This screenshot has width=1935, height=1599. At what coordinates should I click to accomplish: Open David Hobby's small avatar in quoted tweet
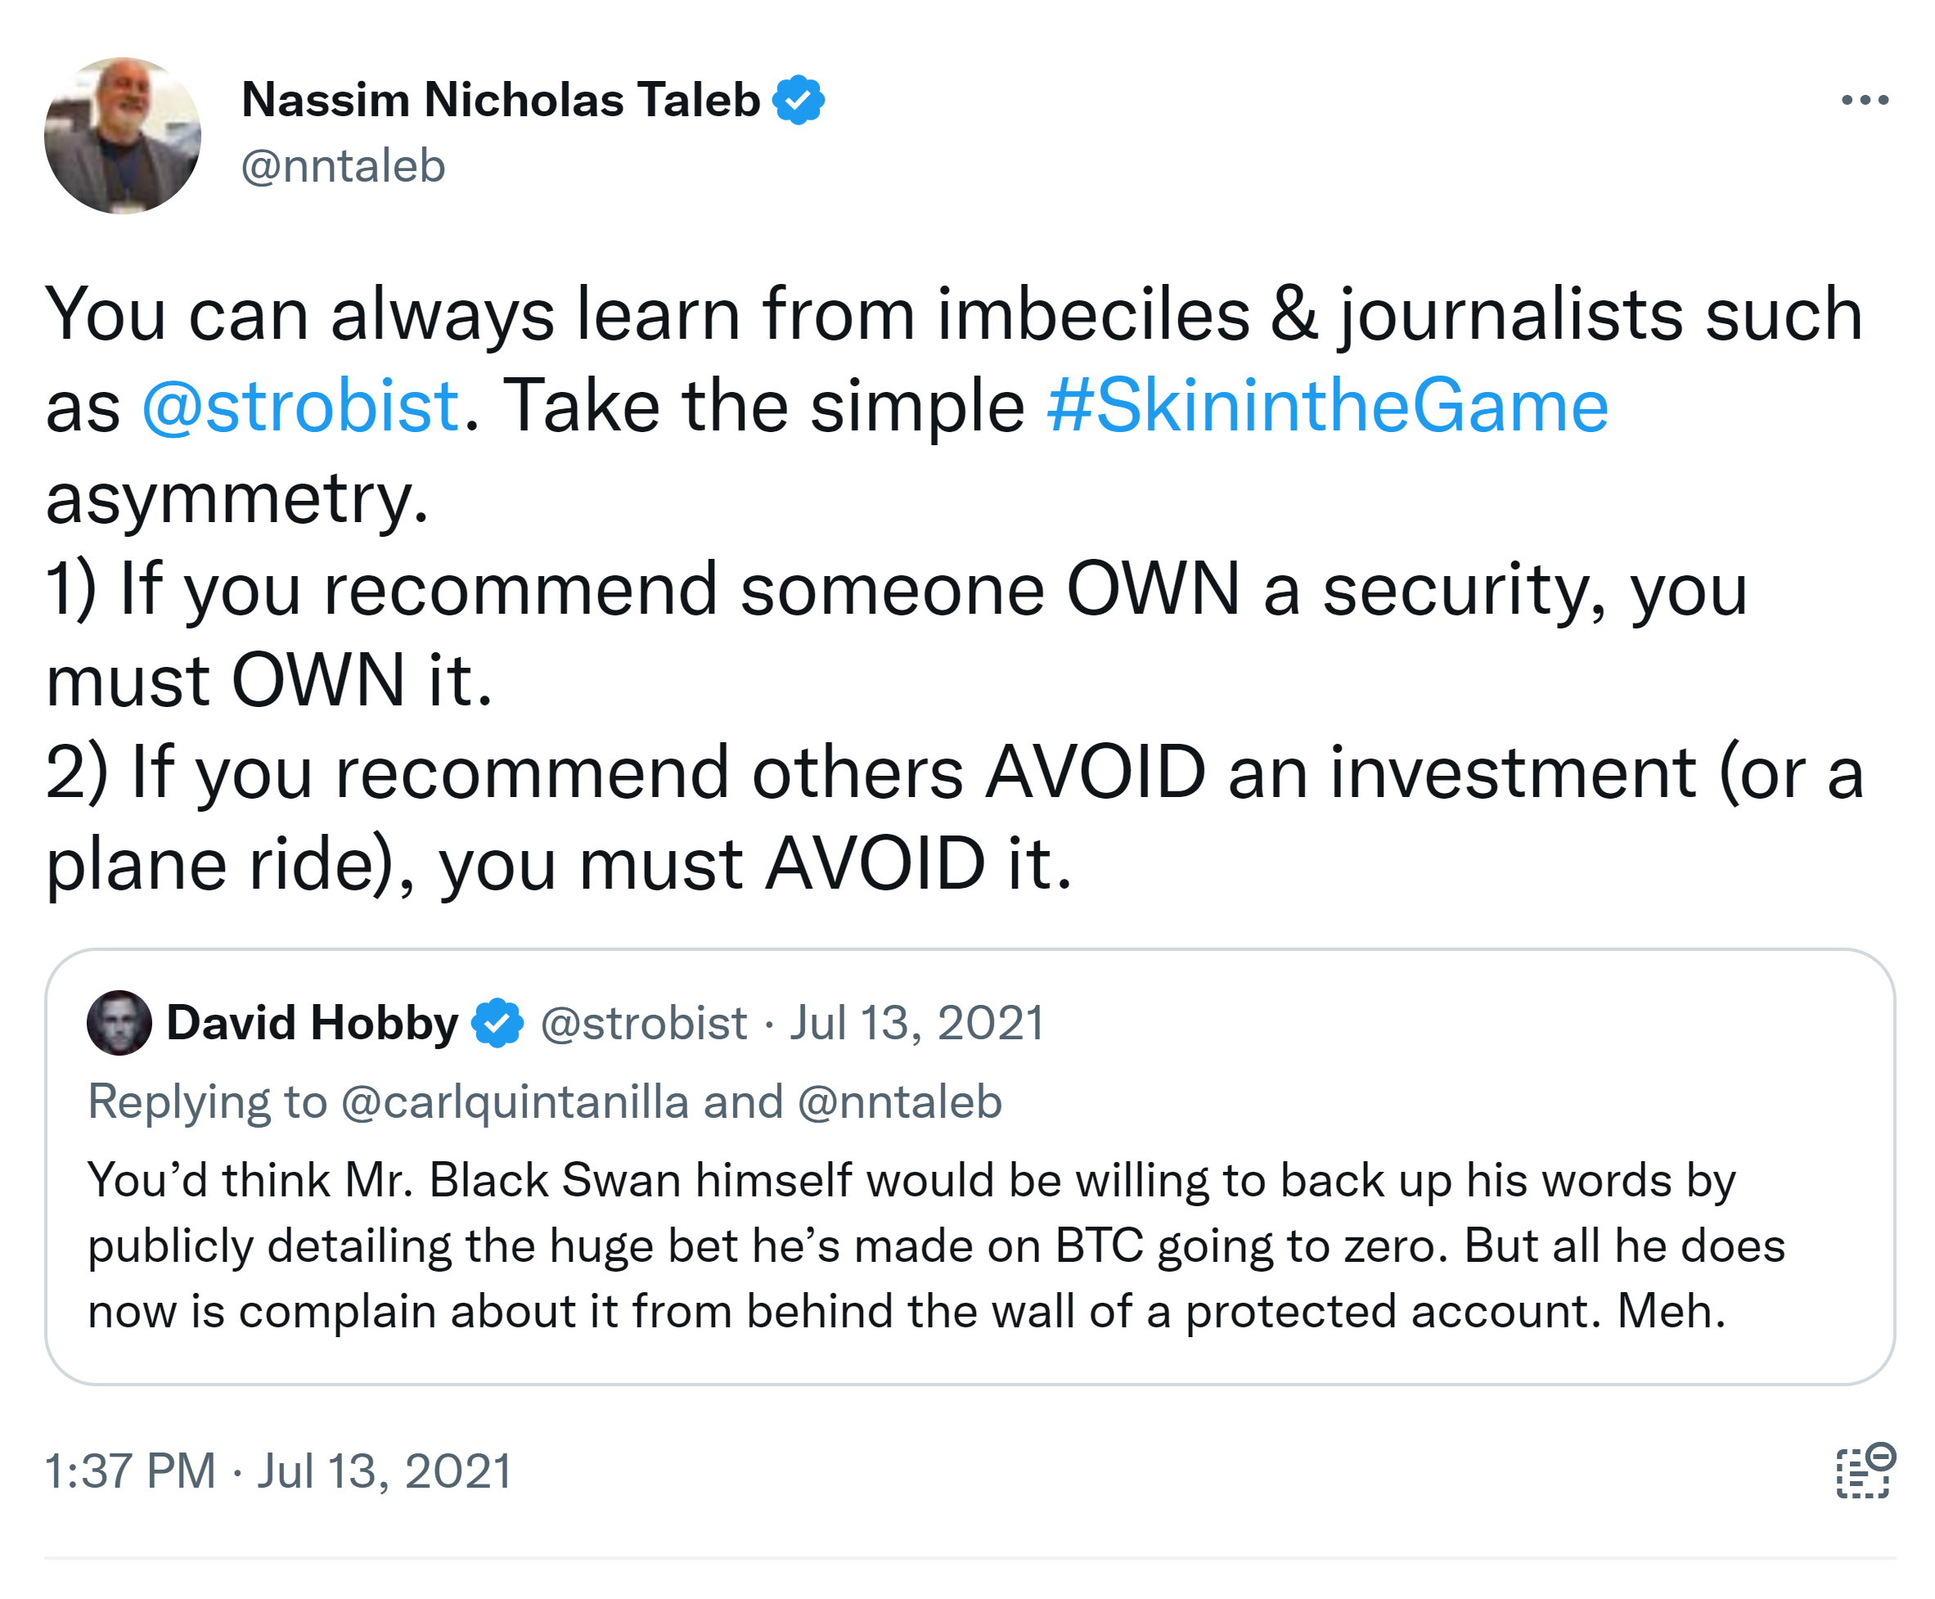(119, 1022)
